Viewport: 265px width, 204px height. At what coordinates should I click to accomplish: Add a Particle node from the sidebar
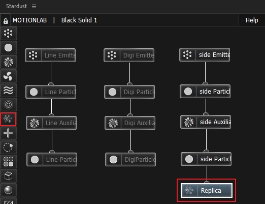click(8, 48)
